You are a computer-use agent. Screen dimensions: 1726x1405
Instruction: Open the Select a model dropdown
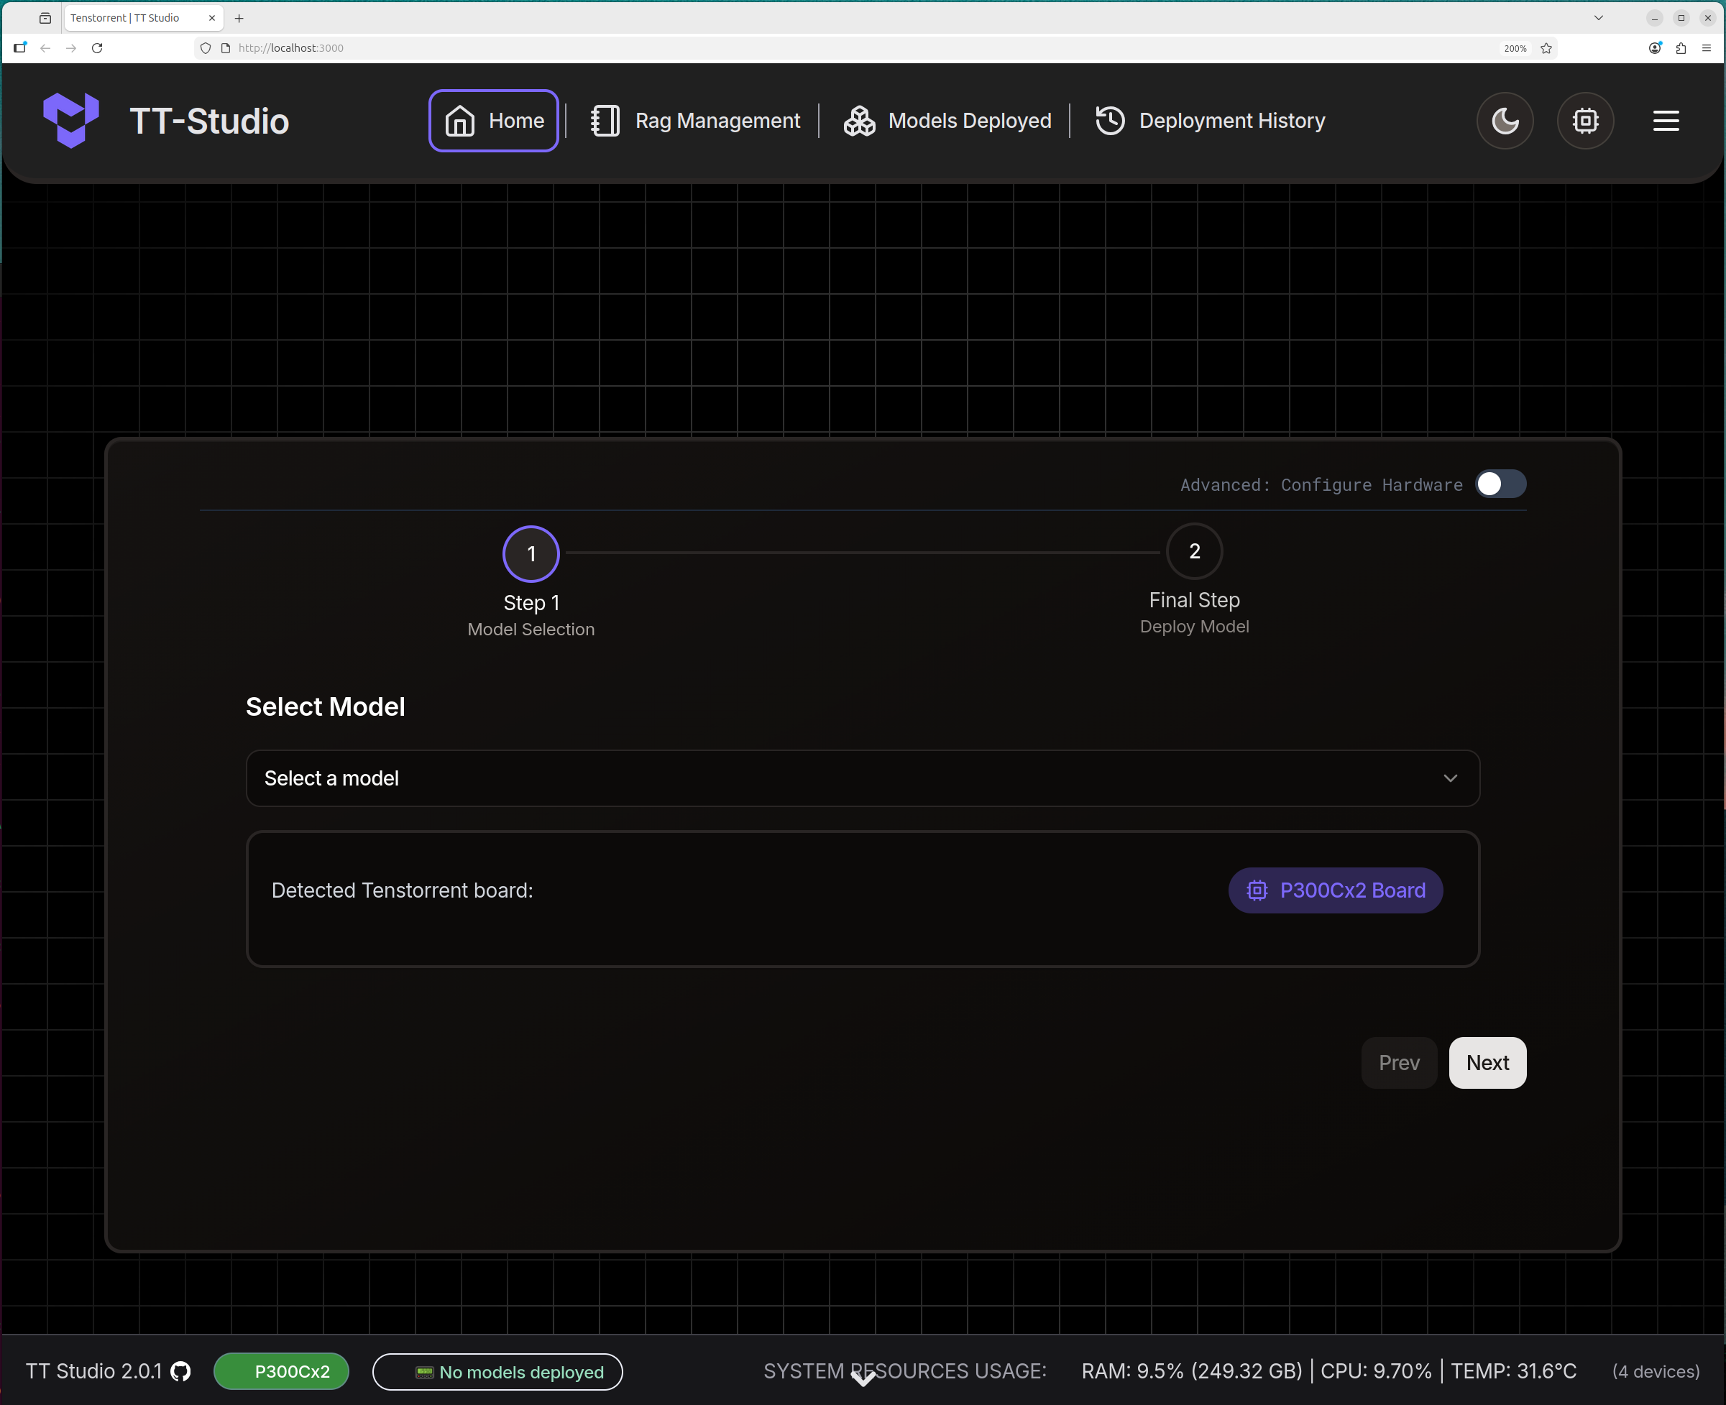[862, 778]
